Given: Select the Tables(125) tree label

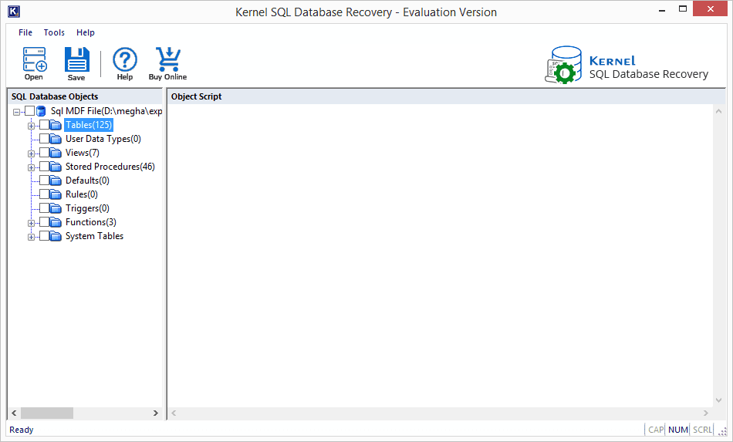Looking at the screenshot, I should coord(89,125).
